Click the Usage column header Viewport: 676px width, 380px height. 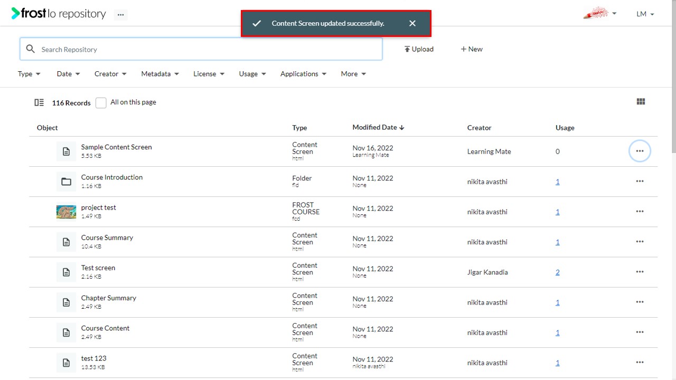(x=565, y=128)
